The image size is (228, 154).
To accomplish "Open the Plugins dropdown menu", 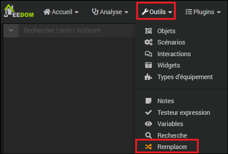I will coord(203,12).
